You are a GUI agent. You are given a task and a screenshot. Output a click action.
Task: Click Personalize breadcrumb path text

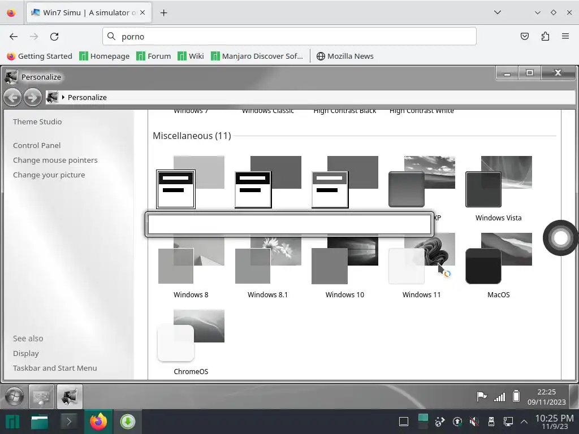pyautogui.click(x=87, y=97)
